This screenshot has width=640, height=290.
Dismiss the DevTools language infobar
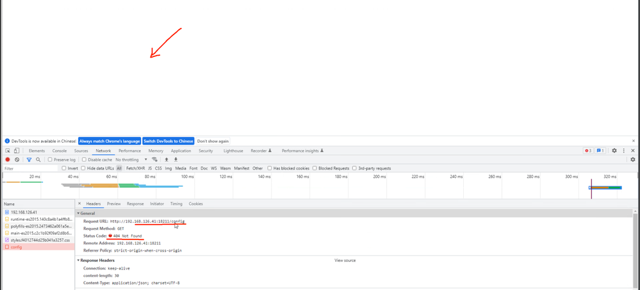[x=634, y=141]
